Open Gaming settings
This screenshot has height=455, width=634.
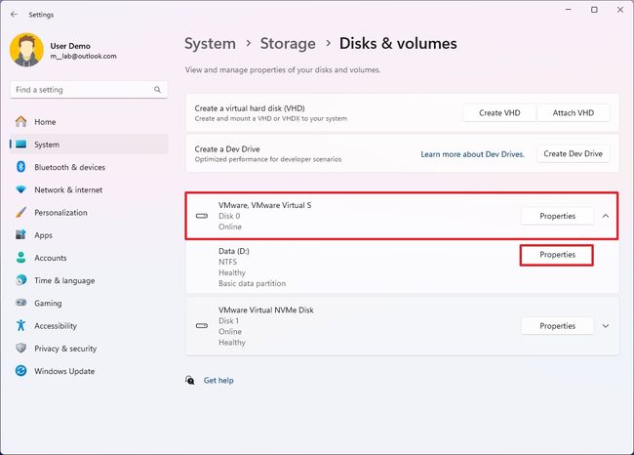point(48,303)
